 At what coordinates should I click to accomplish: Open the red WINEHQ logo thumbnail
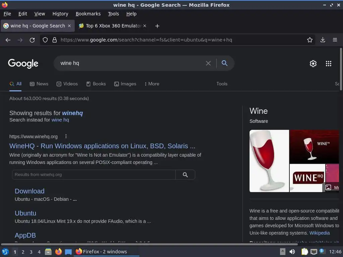coord(307,178)
